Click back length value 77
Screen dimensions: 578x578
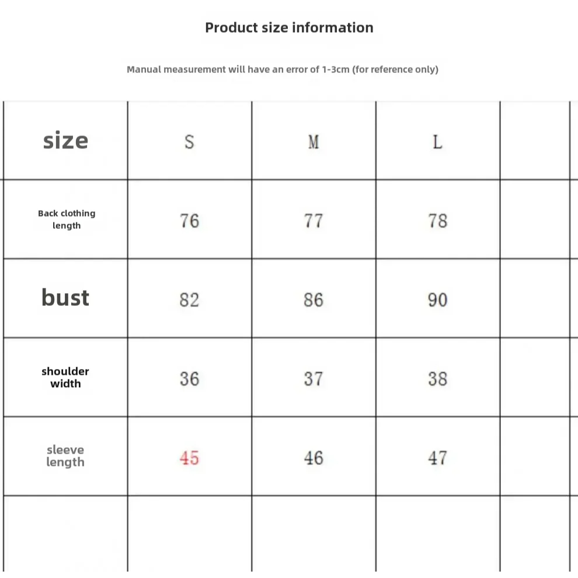pos(314,221)
